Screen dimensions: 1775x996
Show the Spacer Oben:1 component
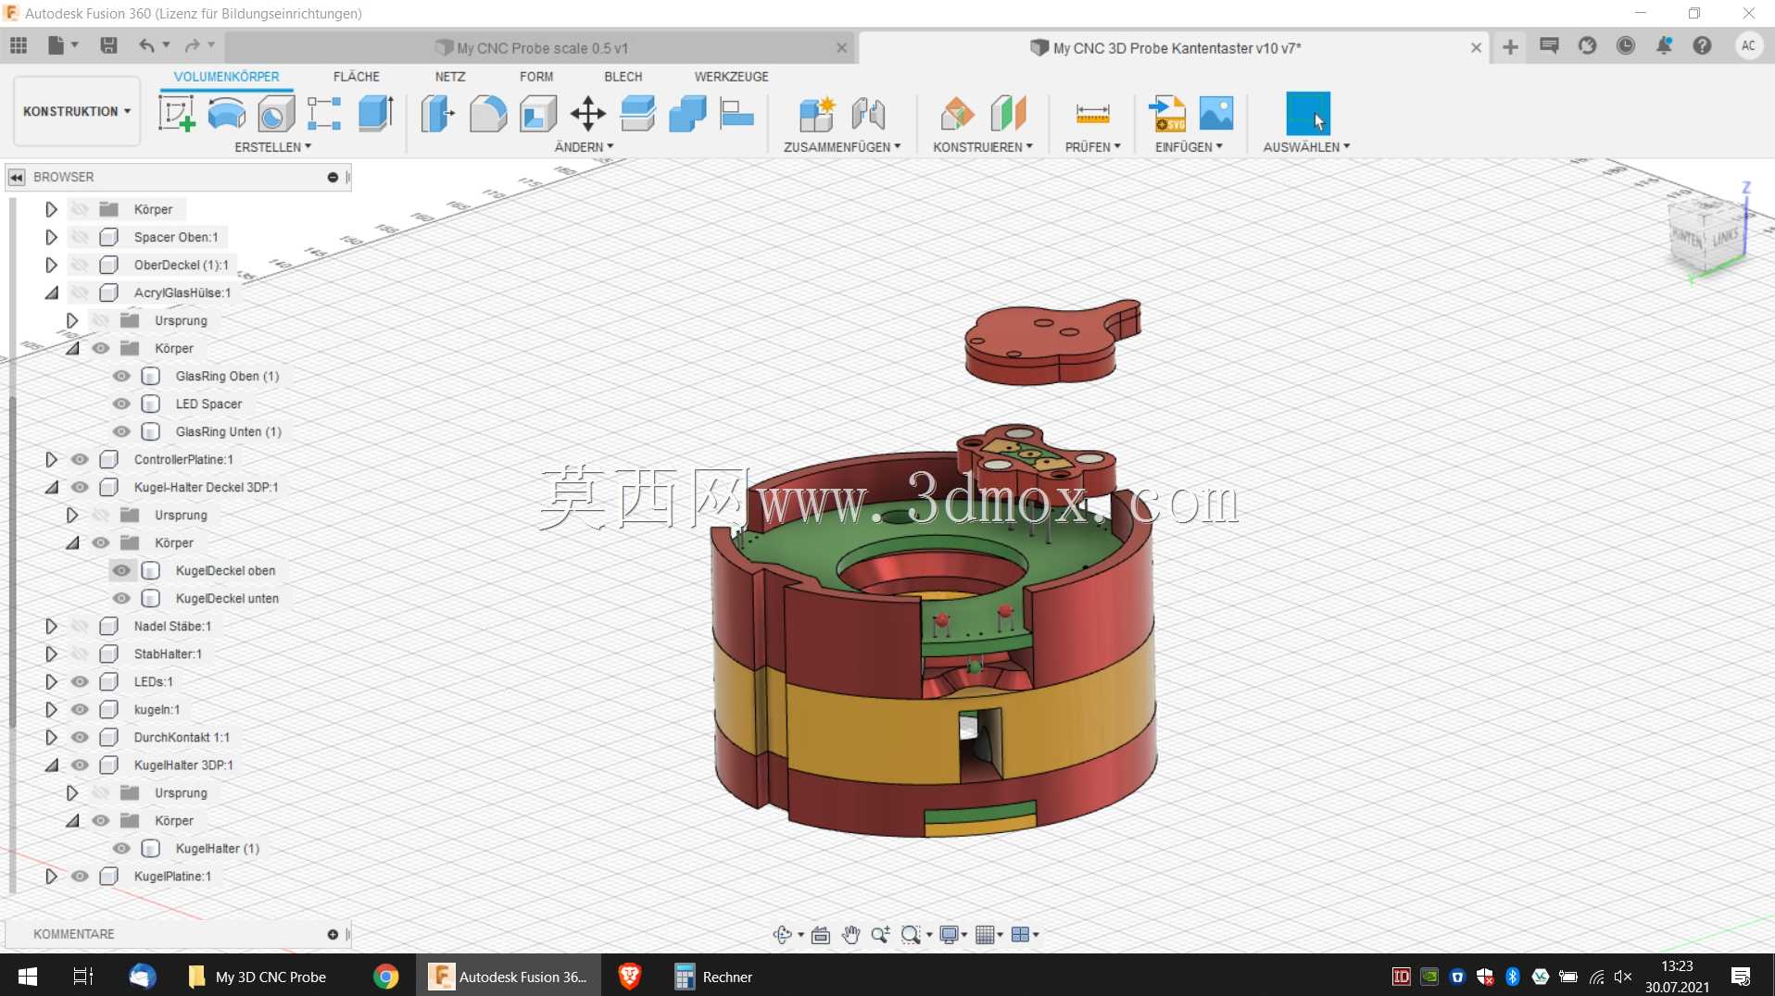pyautogui.click(x=80, y=237)
